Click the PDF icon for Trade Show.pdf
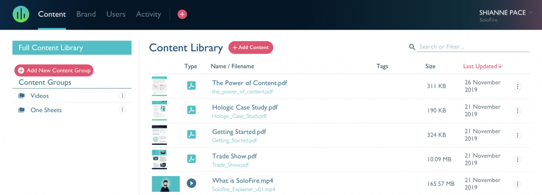 191,159
